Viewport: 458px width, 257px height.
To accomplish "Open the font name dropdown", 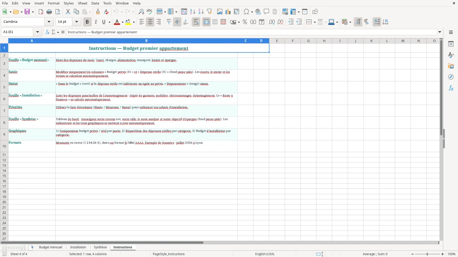I will pyautogui.click(x=49, y=22).
